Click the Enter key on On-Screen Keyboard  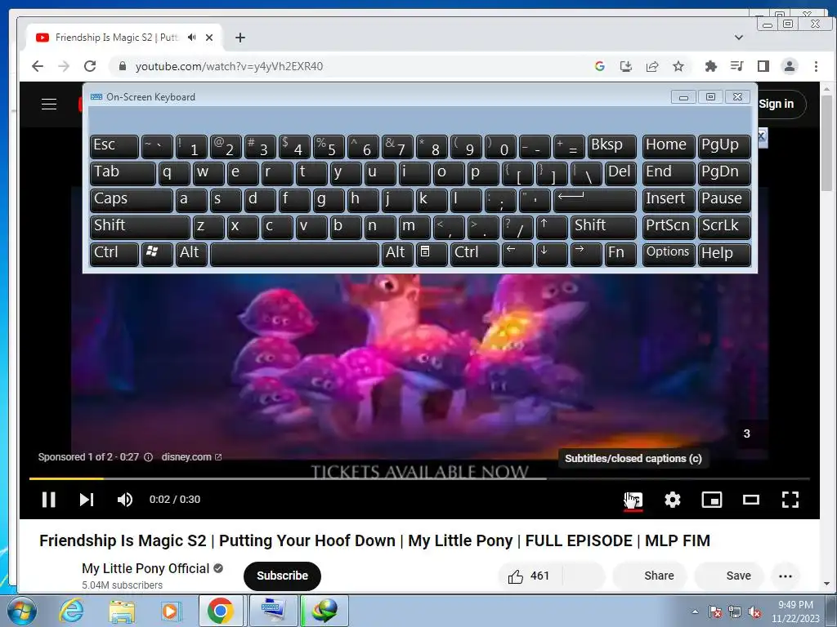[x=595, y=199]
